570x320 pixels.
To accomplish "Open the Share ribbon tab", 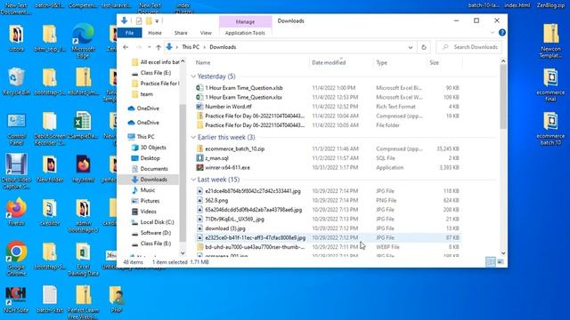I will click(x=181, y=33).
